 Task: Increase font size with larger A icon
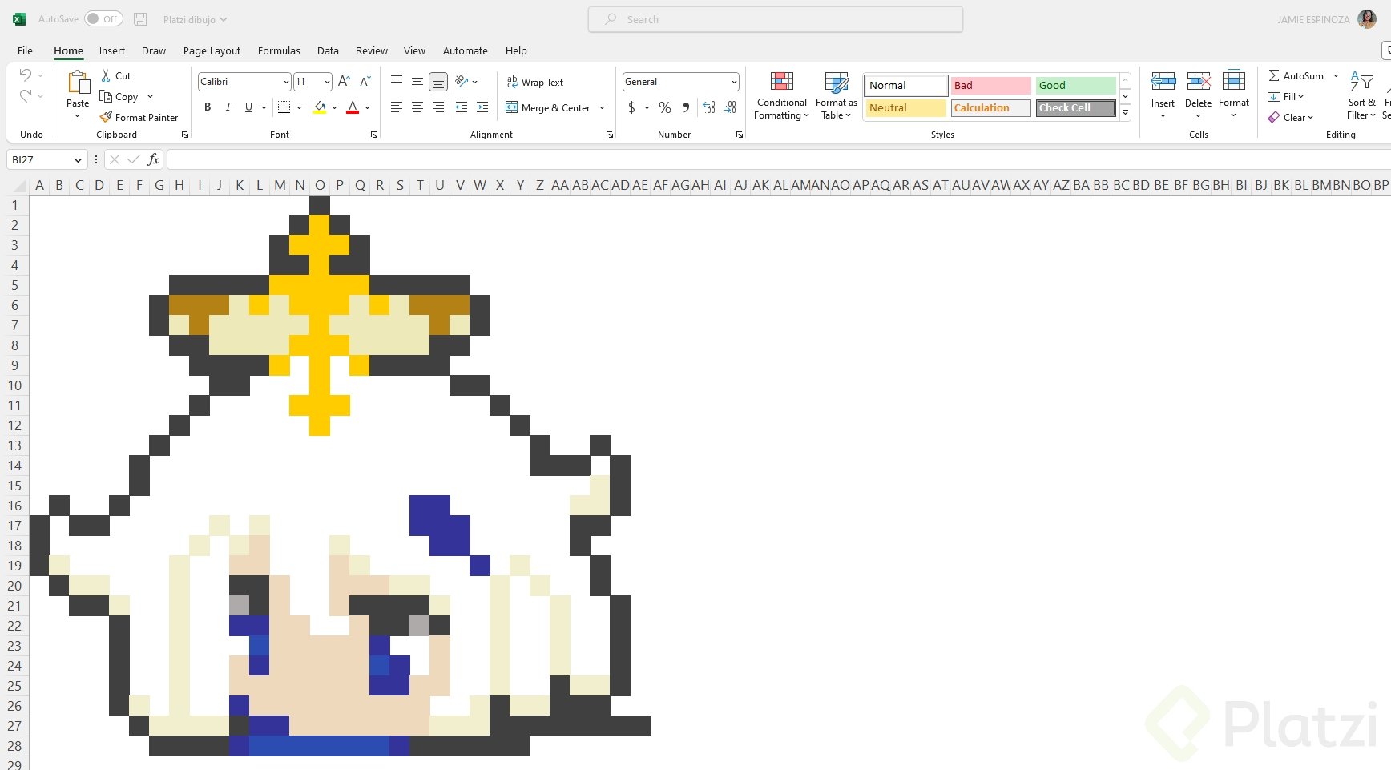pyautogui.click(x=344, y=81)
